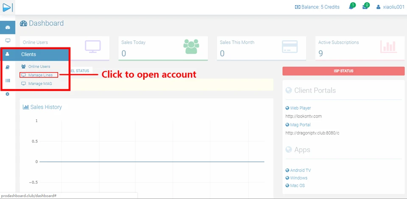Open the settings gear sidebar icon

[7, 94]
